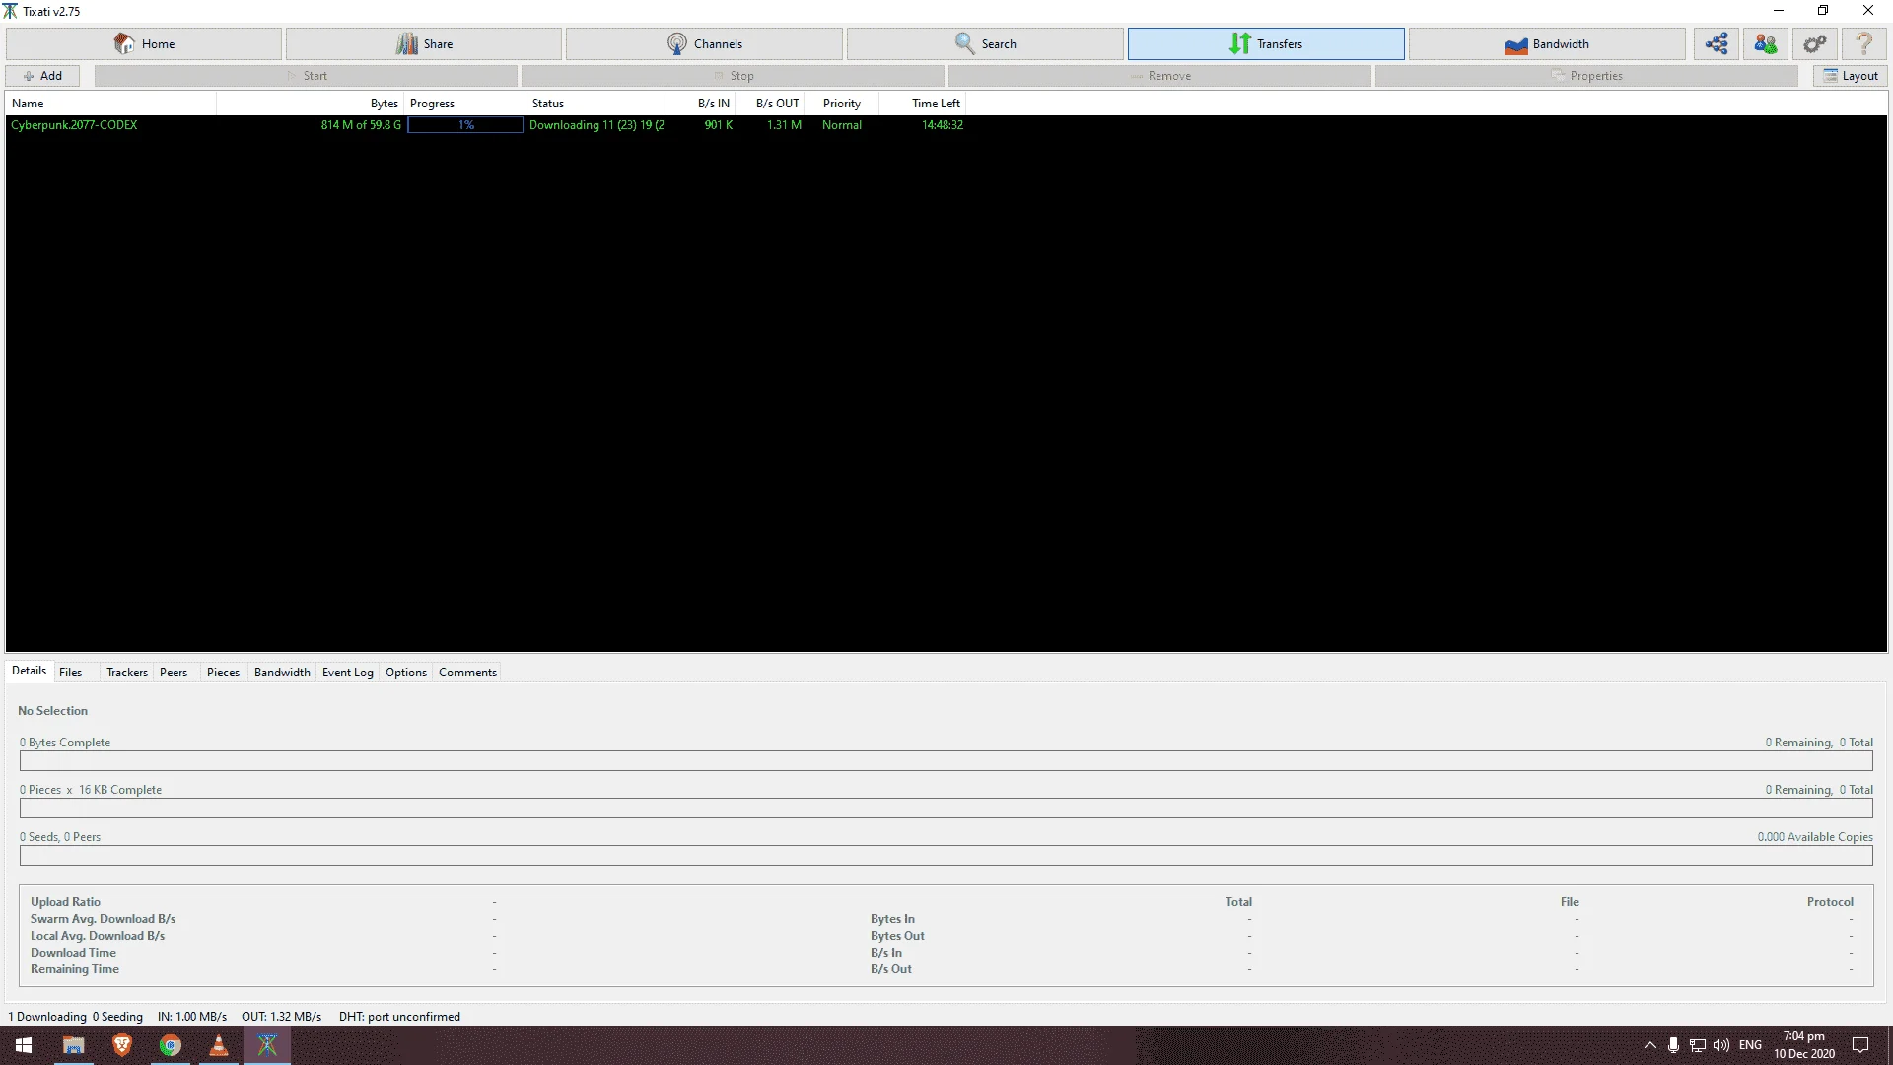Open the Search section
1893x1065 pixels.
pos(985,43)
